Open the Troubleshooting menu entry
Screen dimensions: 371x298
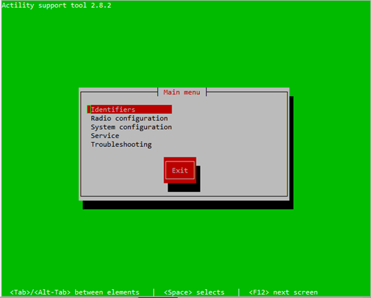[x=121, y=144]
